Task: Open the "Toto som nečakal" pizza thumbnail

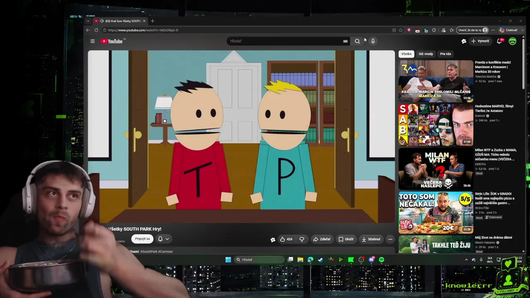Action: click(436, 212)
